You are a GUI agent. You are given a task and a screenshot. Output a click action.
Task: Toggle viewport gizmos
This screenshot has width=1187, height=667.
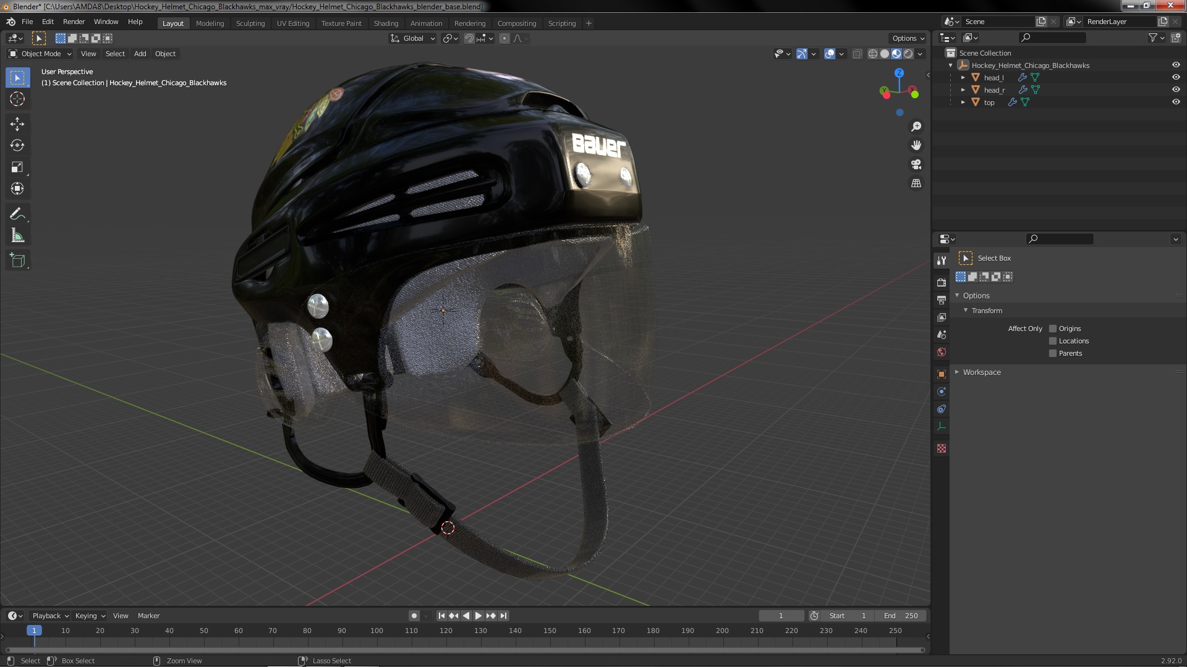point(802,54)
